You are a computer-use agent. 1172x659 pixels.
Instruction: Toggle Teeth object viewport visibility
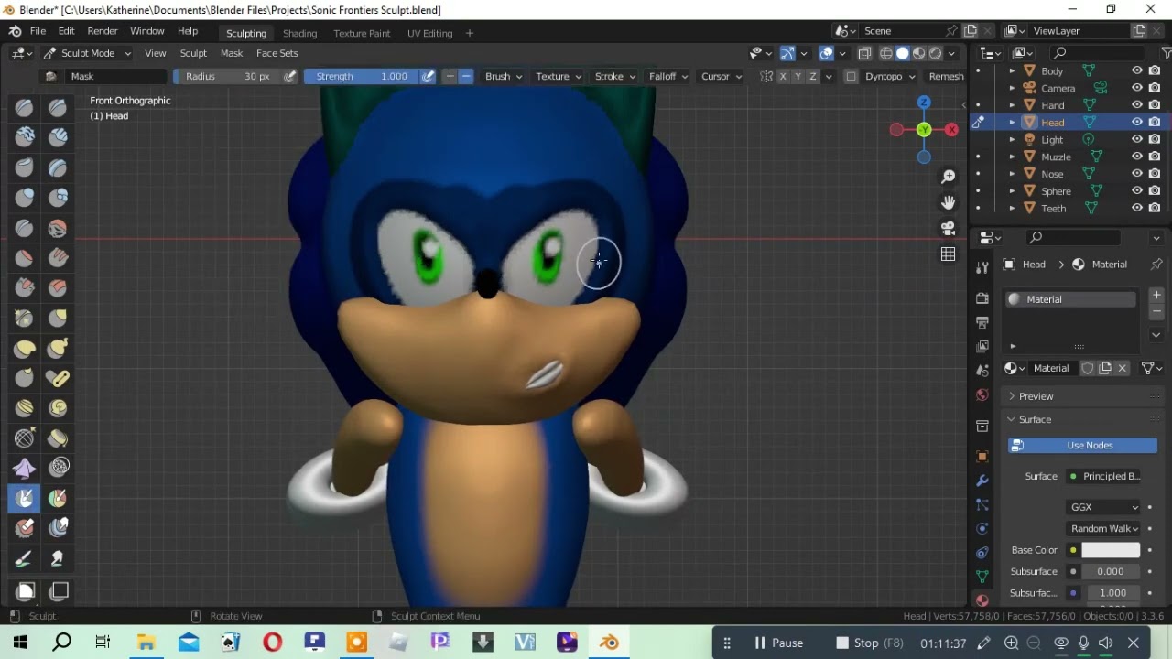coord(1137,208)
